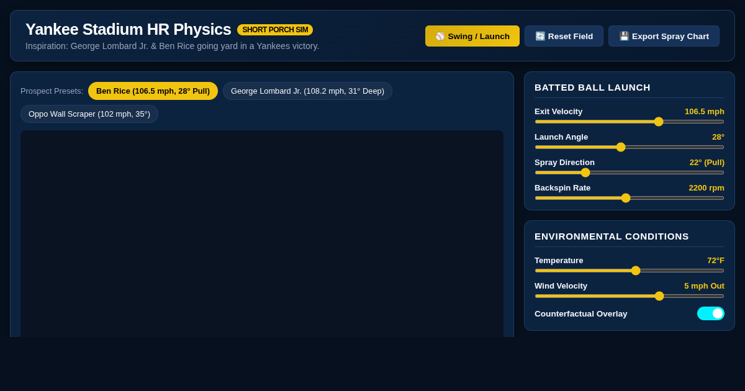
Task: Click the 72°F temperature value
Action: tap(716, 261)
